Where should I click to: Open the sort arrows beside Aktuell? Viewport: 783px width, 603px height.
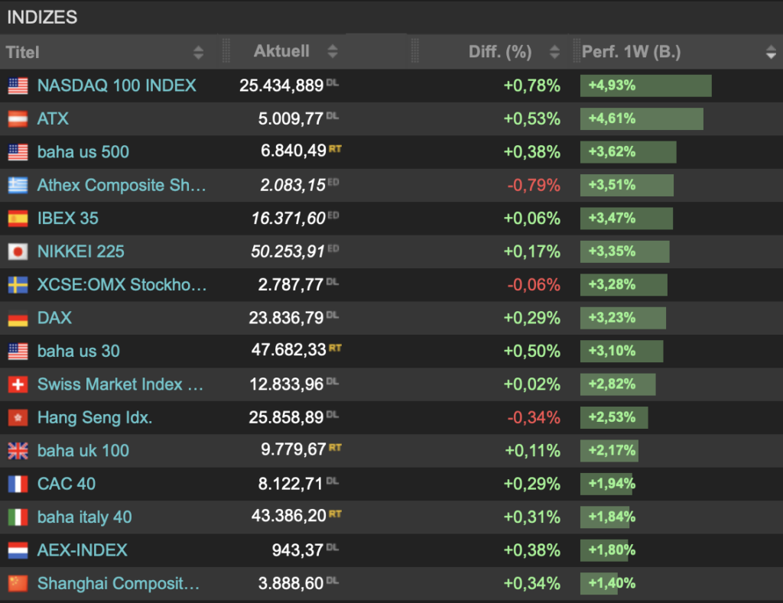tap(332, 52)
